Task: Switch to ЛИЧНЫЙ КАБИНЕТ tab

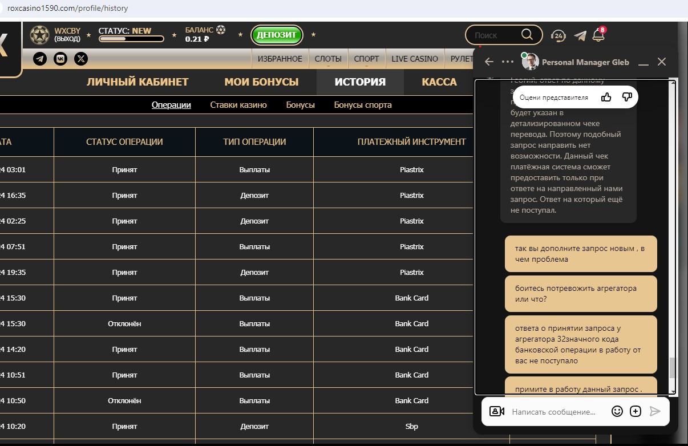Action: pos(137,82)
